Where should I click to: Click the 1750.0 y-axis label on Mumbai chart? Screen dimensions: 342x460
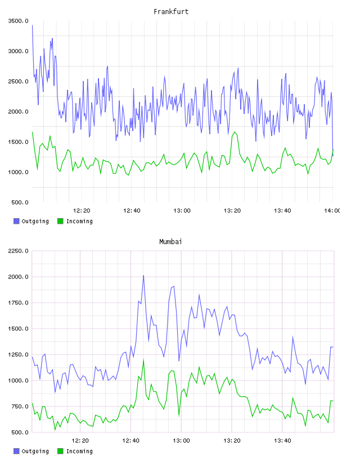pyautogui.click(x=18, y=303)
